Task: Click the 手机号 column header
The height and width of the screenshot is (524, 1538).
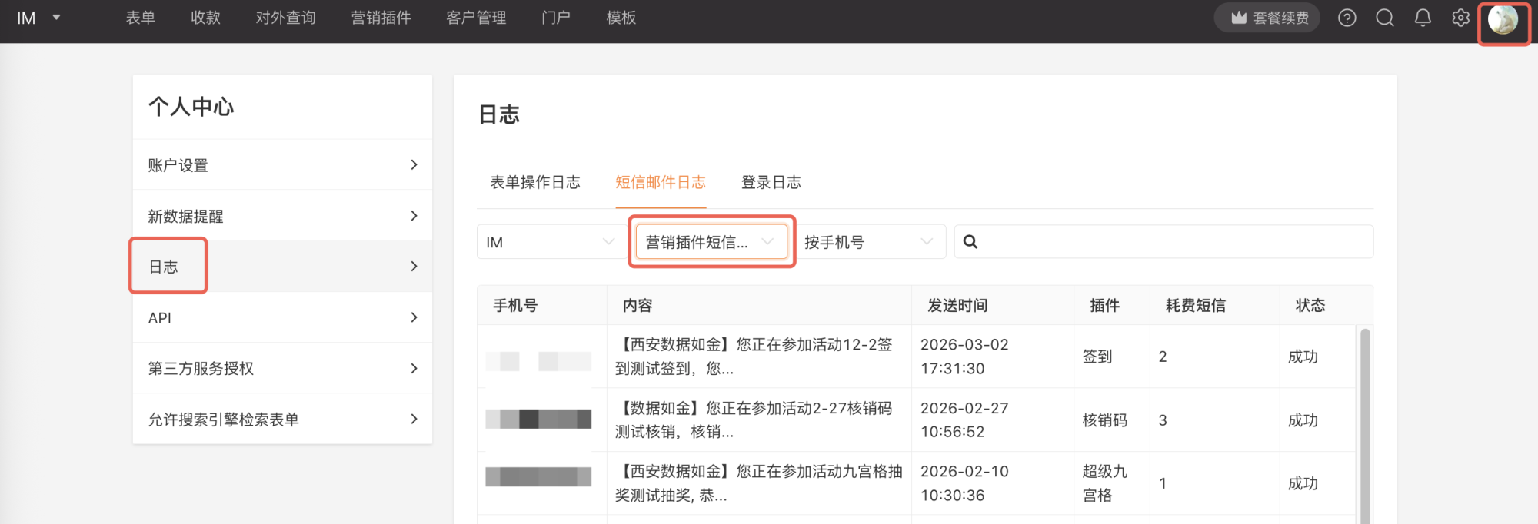Action: 515,305
